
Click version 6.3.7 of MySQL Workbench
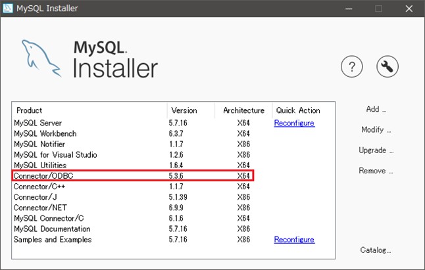tap(176, 133)
